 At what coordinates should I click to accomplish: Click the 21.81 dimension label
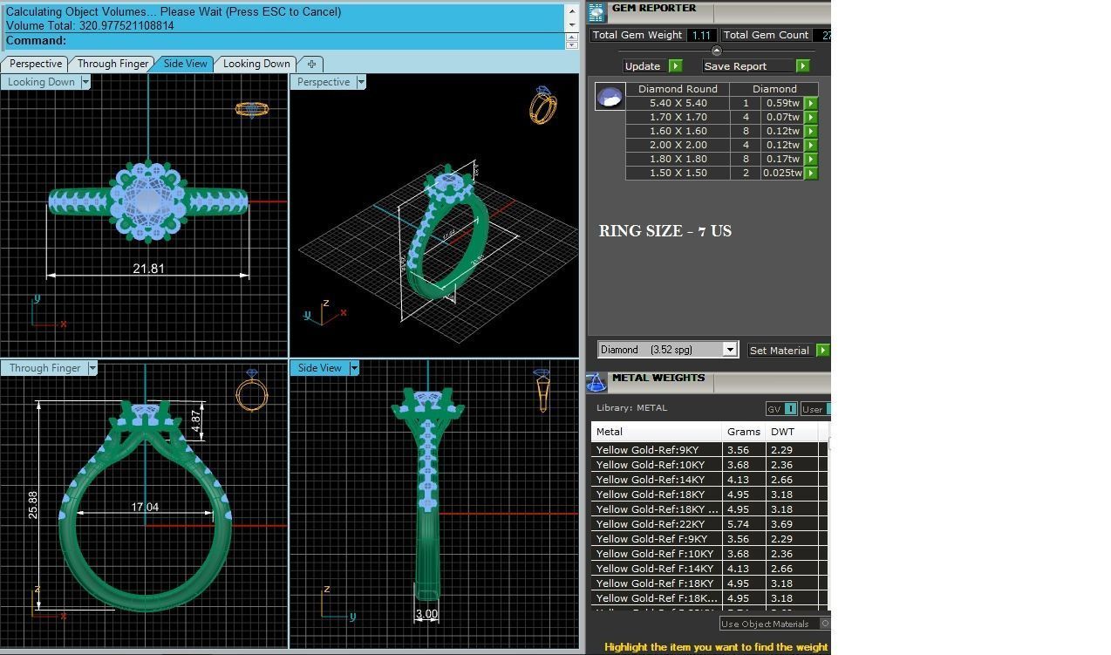(148, 269)
